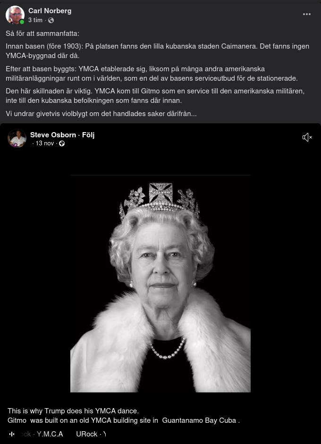Follow Steve Osborn via 'Följ'
The height and width of the screenshot is (444, 321).
pos(88,135)
